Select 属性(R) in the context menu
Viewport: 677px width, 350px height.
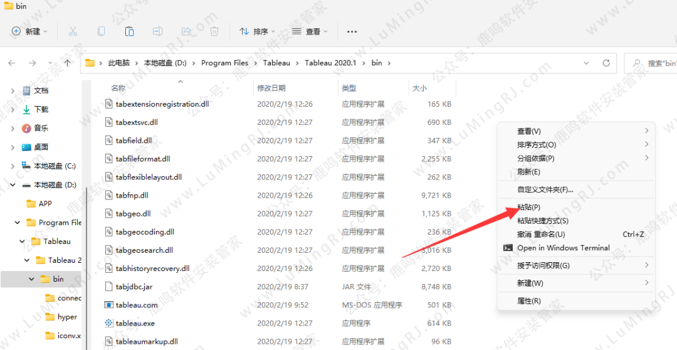point(528,301)
